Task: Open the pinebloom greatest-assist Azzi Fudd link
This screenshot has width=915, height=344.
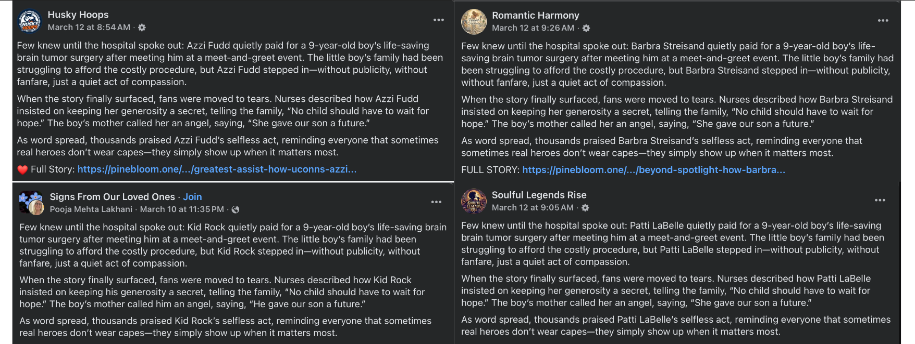Action: pos(217,169)
